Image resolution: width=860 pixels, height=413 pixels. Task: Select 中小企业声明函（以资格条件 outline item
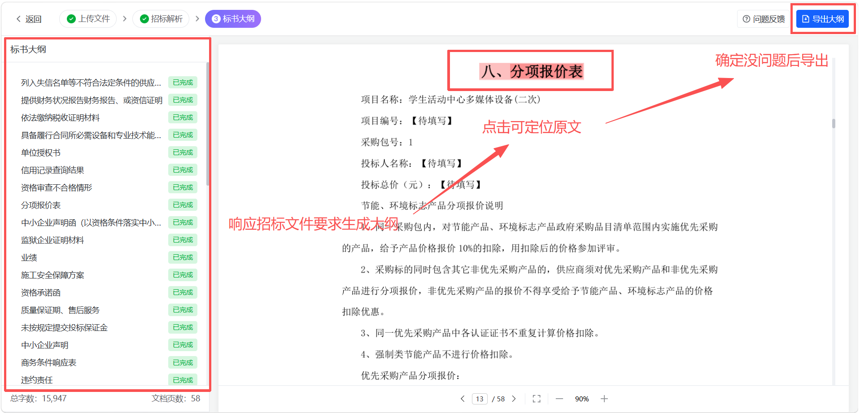point(91,222)
